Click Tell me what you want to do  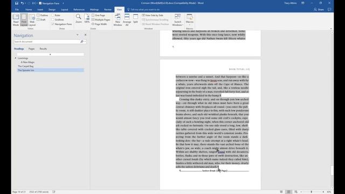coord(143,10)
